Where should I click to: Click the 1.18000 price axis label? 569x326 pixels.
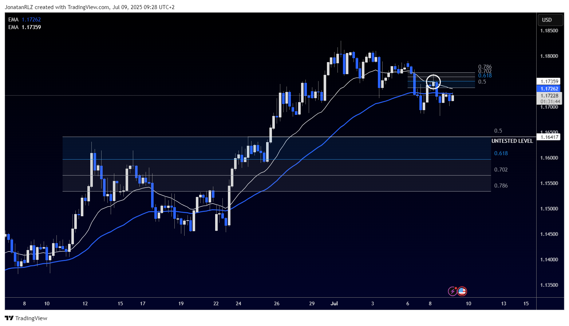(x=549, y=56)
